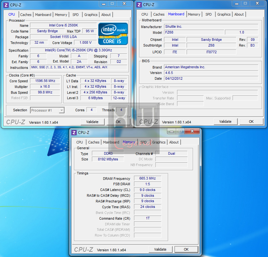Click the CPU-Z title icon in the Mainboard window
This screenshot has width=268, height=257.
139,5
